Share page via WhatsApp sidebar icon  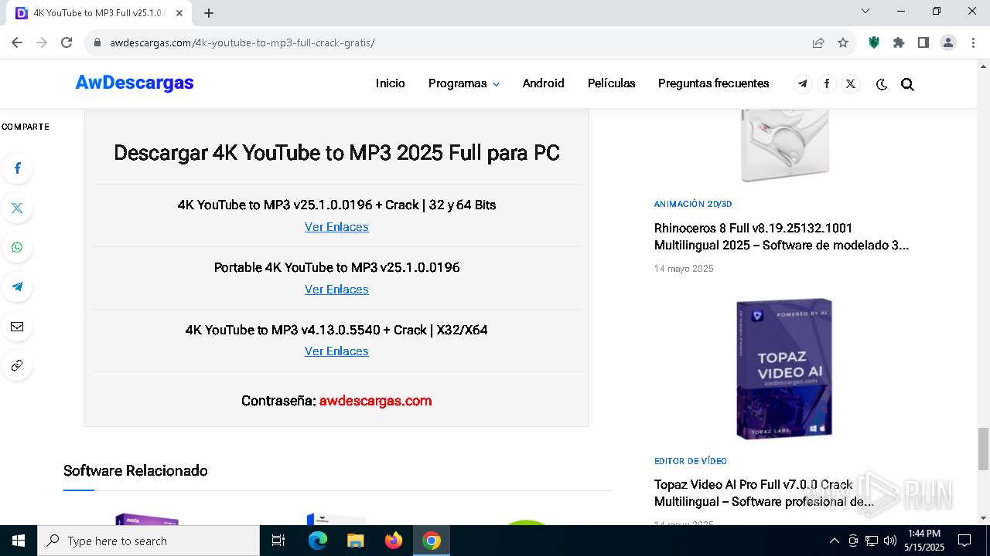click(x=17, y=247)
